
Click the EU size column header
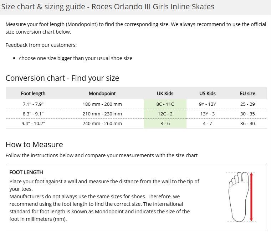[247, 93]
